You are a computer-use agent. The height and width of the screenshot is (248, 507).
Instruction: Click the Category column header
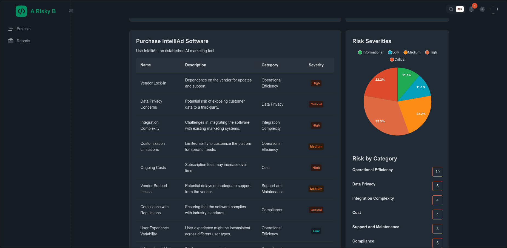click(270, 65)
